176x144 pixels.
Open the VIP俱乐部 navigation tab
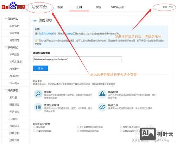118,7
